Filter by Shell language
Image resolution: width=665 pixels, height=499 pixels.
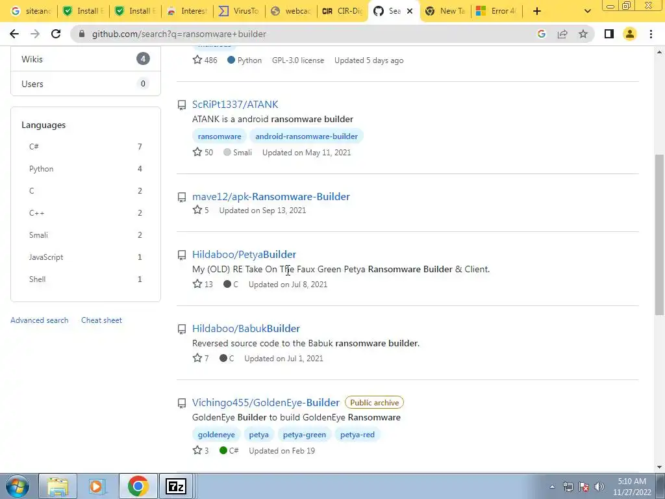point(86,279)
